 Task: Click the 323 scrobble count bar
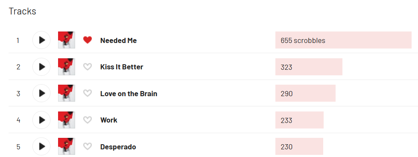pos(309,67)
